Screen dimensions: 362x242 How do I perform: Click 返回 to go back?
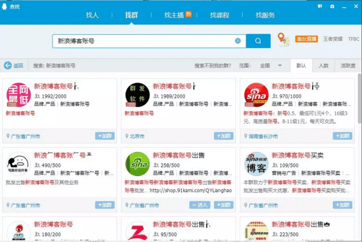tap(18, 66)
